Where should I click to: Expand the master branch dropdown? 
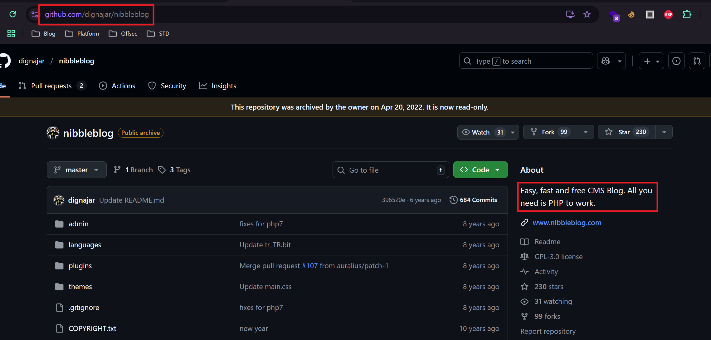77,170
